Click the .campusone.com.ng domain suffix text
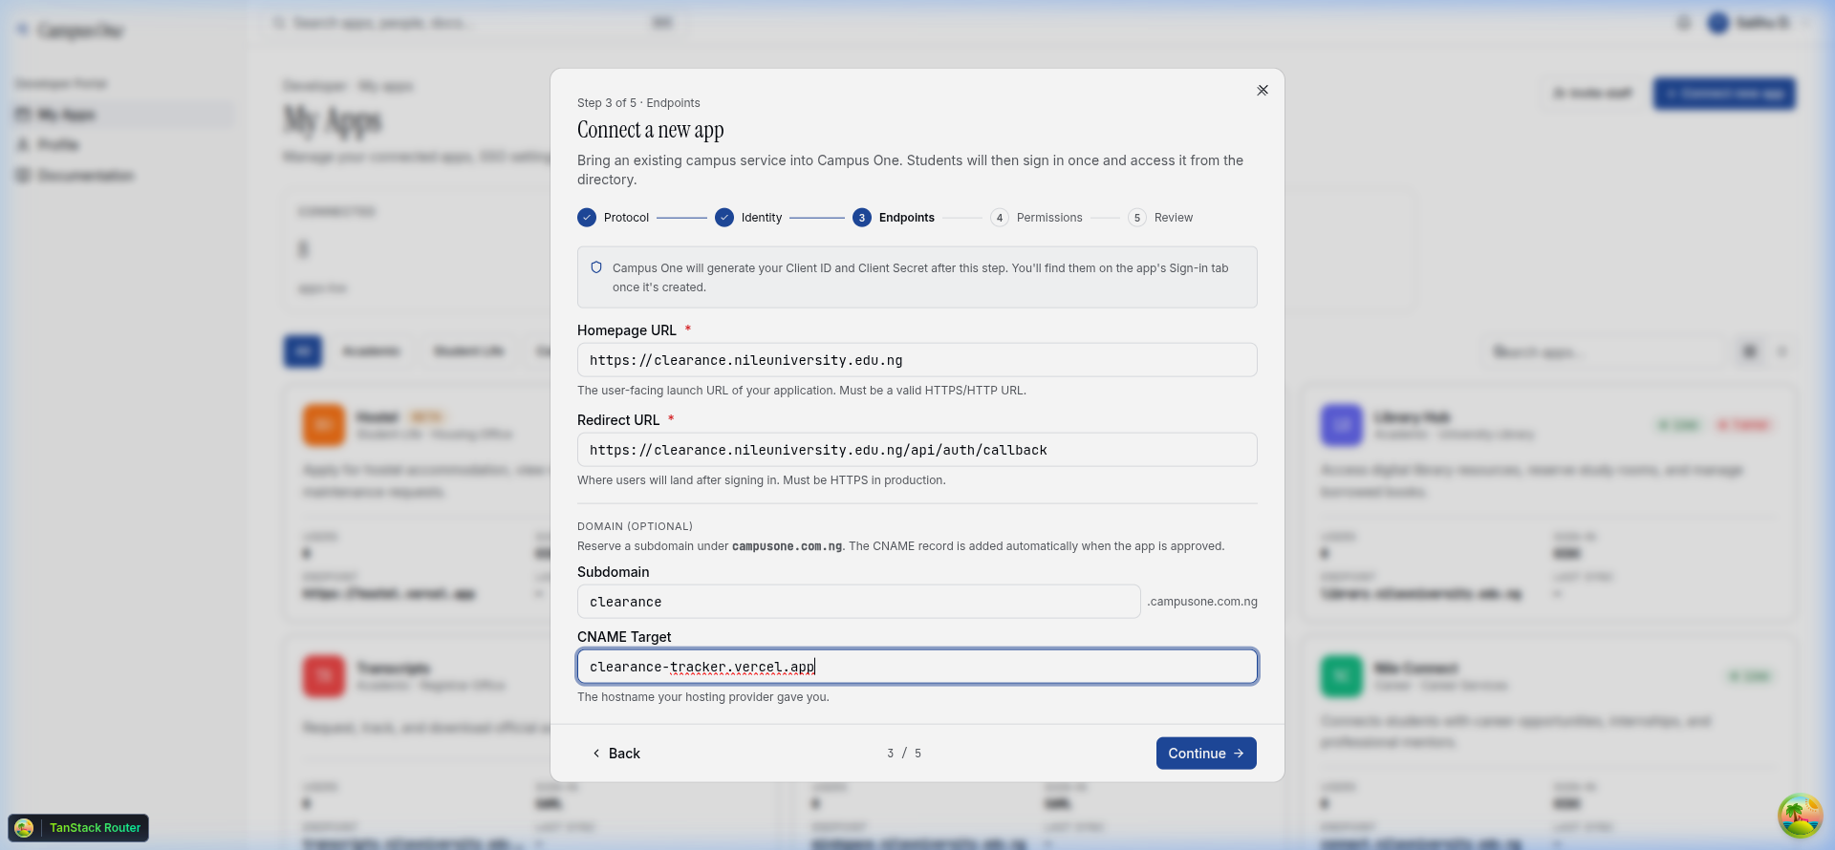The width and height of the screenshot is (1835, 850). 1202,602
